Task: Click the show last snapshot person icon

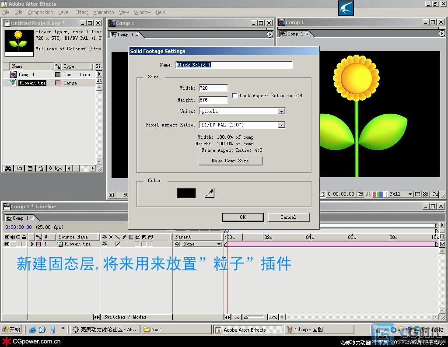Action: coord(368,194)
